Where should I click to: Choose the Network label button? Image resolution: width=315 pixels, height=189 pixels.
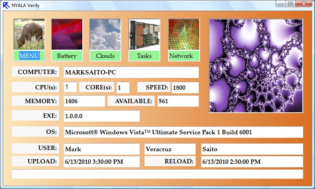point(183,56)
